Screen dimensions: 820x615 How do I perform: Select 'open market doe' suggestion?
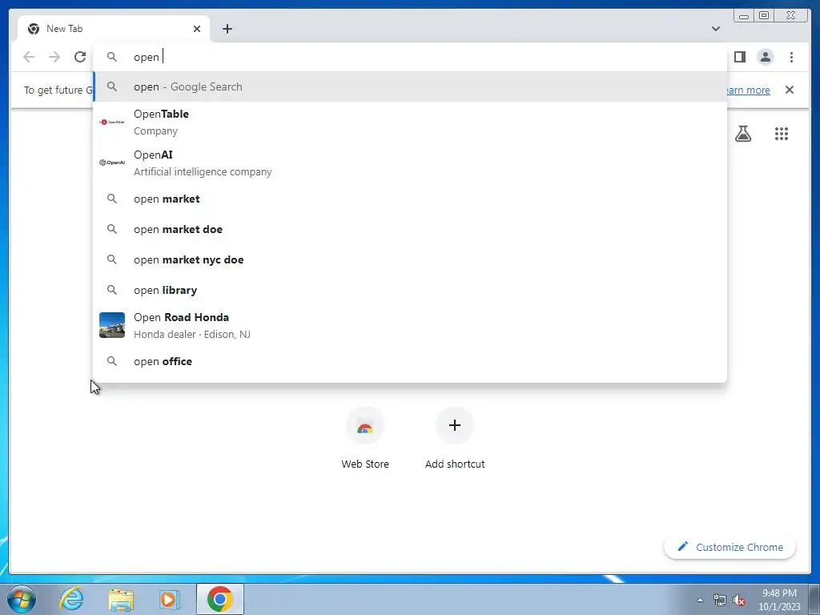click(x=410, y=229)
